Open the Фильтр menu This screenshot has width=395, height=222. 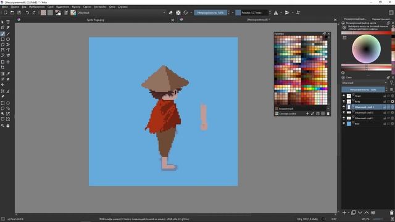[x=76, y=7]
